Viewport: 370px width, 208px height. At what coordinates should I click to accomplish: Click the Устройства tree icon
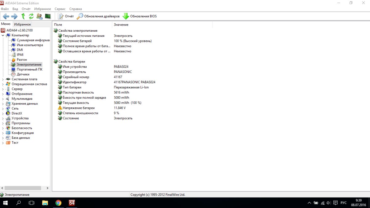coord(8,118)
